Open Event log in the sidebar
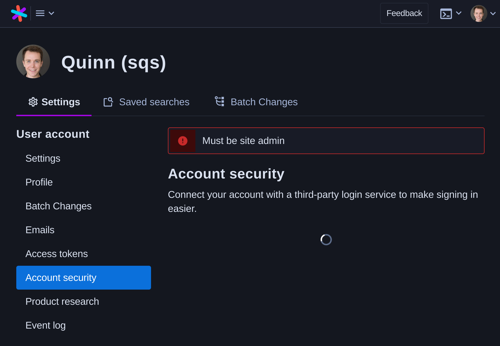The height and width of the screenshot is (346, 500). 84,325
